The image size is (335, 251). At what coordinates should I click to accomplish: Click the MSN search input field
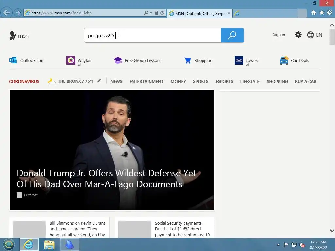coord(153,35)
